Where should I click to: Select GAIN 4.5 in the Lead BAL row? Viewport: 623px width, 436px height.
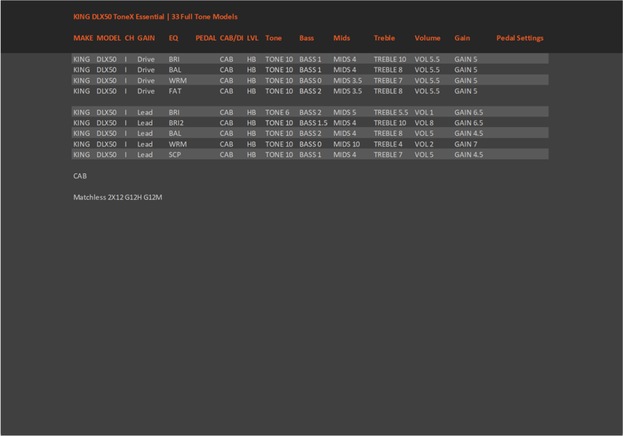click(469, 133)
